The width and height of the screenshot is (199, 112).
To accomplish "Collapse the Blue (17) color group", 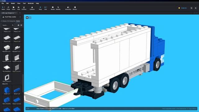I will click(5, 84).
